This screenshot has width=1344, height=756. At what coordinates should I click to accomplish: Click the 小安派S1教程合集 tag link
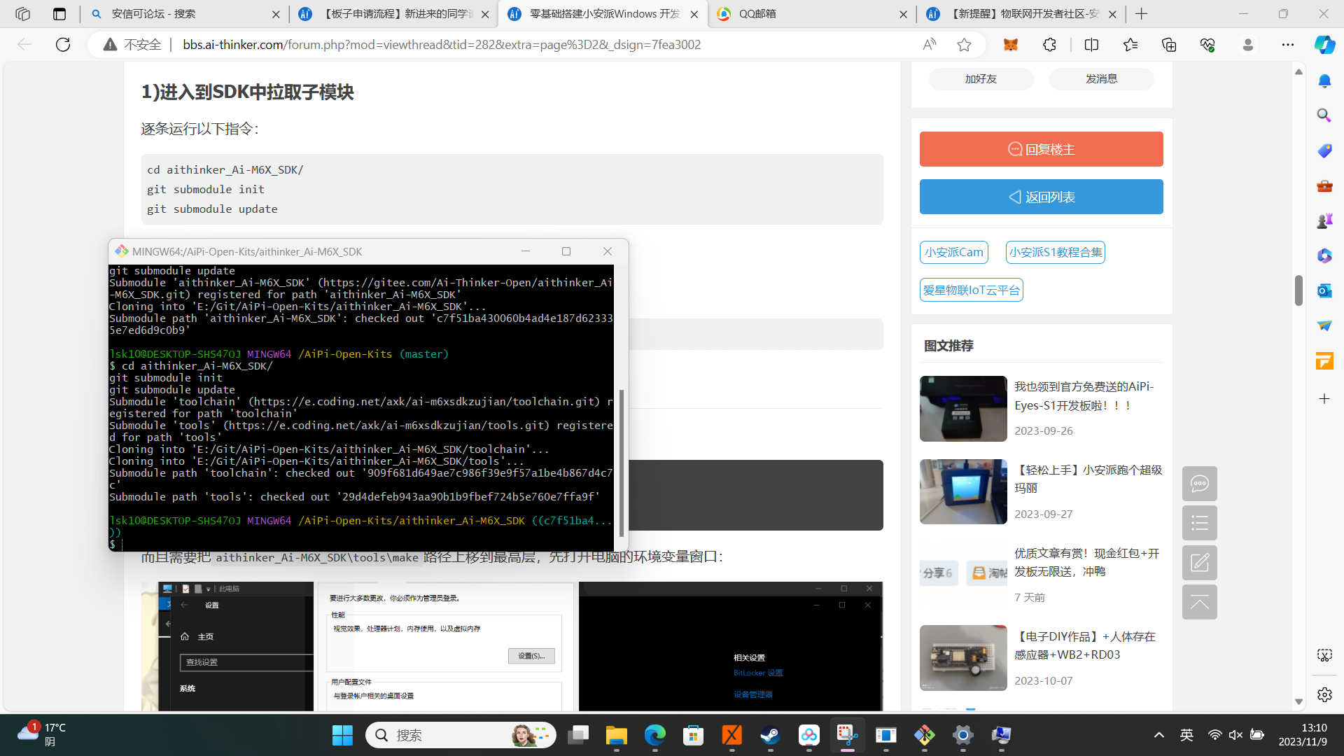1054,251
